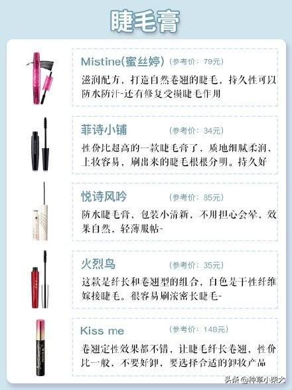Click the 睫毛膏 title heading
This screenshot has width=292, height=390.
(145, 21)
